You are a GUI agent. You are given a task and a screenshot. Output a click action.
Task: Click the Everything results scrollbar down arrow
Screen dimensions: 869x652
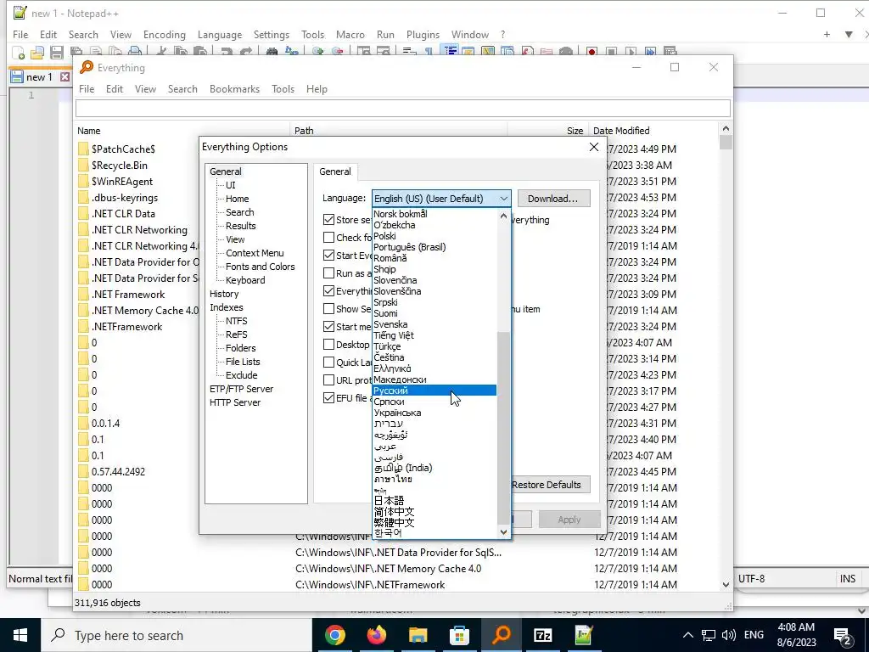click(726, 584)
